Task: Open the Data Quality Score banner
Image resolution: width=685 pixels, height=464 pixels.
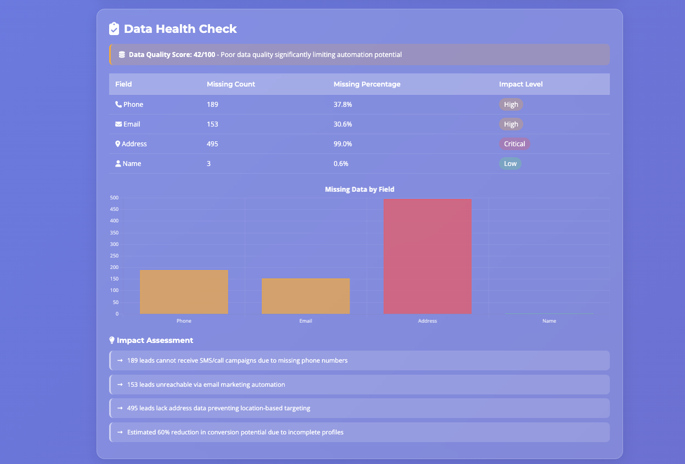Action: (360, 54)
